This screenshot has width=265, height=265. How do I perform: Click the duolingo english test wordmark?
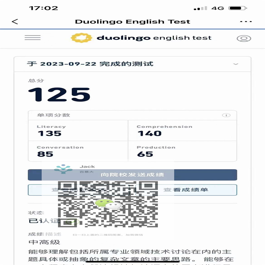point(154,38)
